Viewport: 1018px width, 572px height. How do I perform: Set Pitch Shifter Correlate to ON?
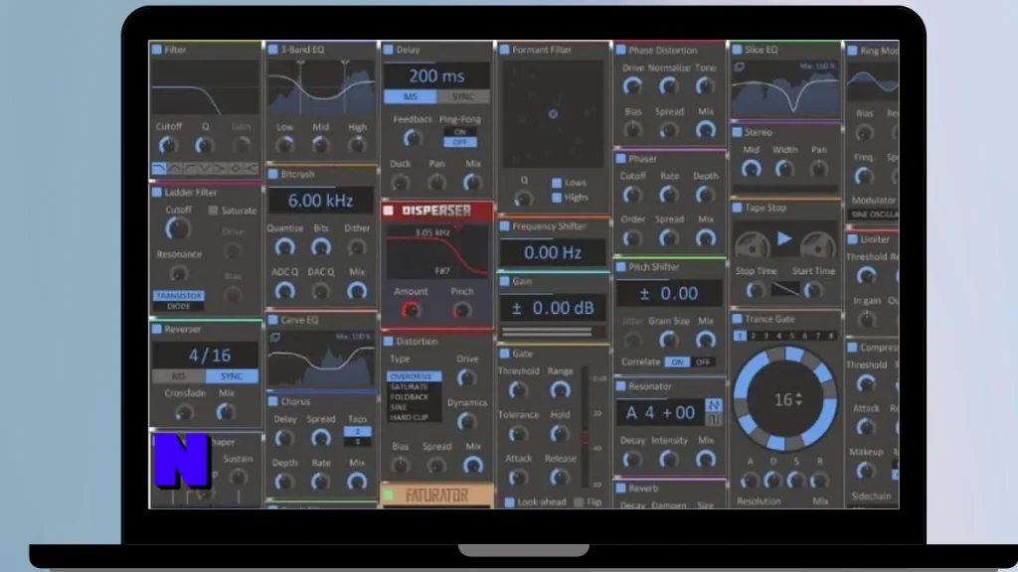[x=676, y=362]
